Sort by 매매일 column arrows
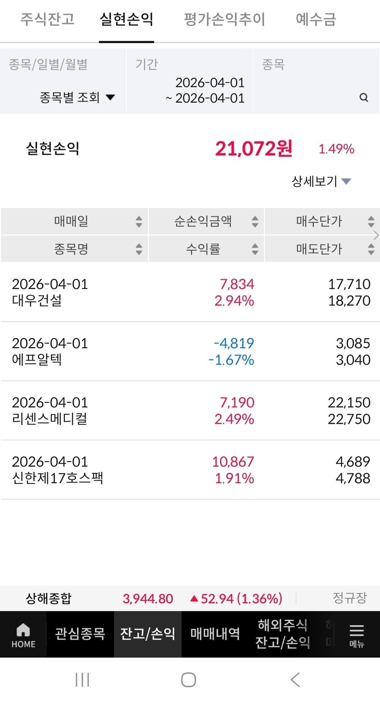Viewport: 380px width, 702px height. point(139,222)
